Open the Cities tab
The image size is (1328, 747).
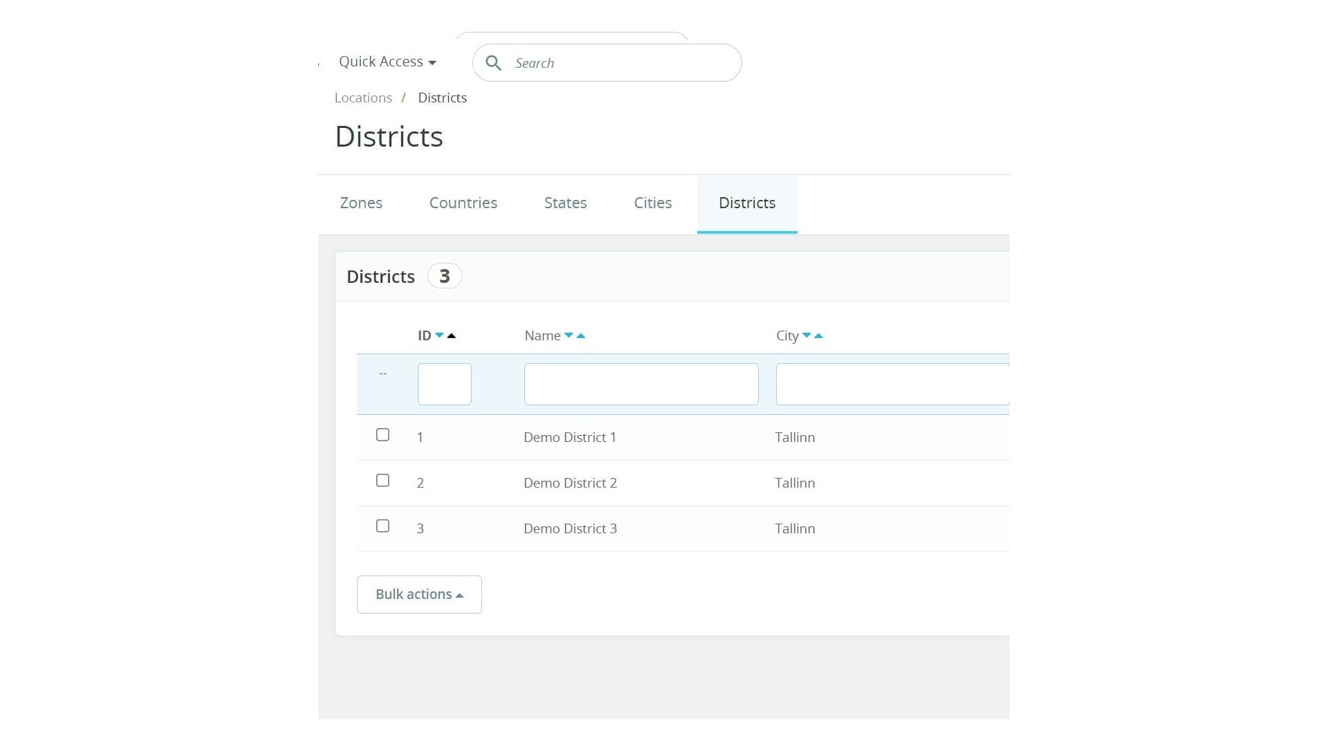tap(652, 203)
